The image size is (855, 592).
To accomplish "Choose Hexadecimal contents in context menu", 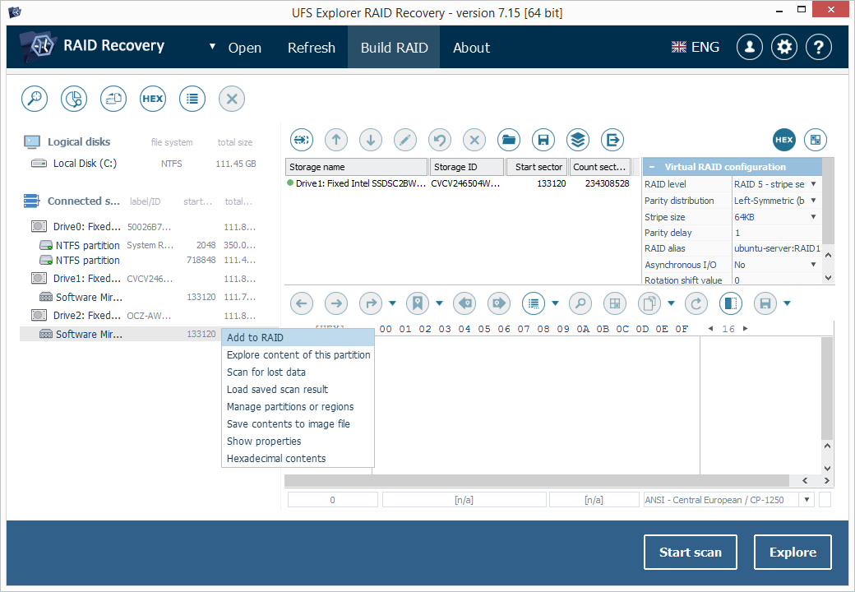I will tap(298, 459).
